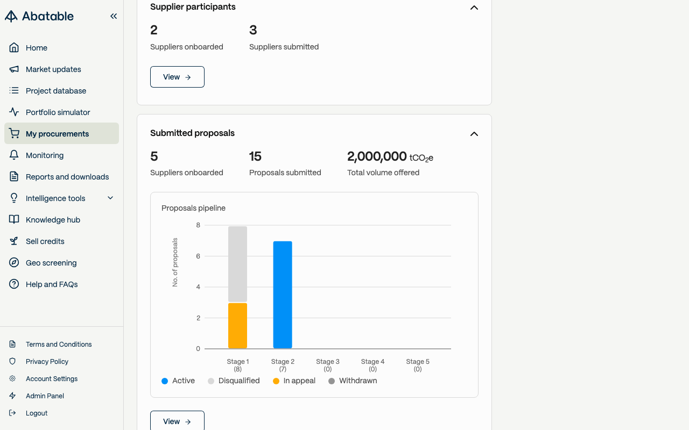Go to Reports and downloads
Screen dimensions: 689x430
67,177
